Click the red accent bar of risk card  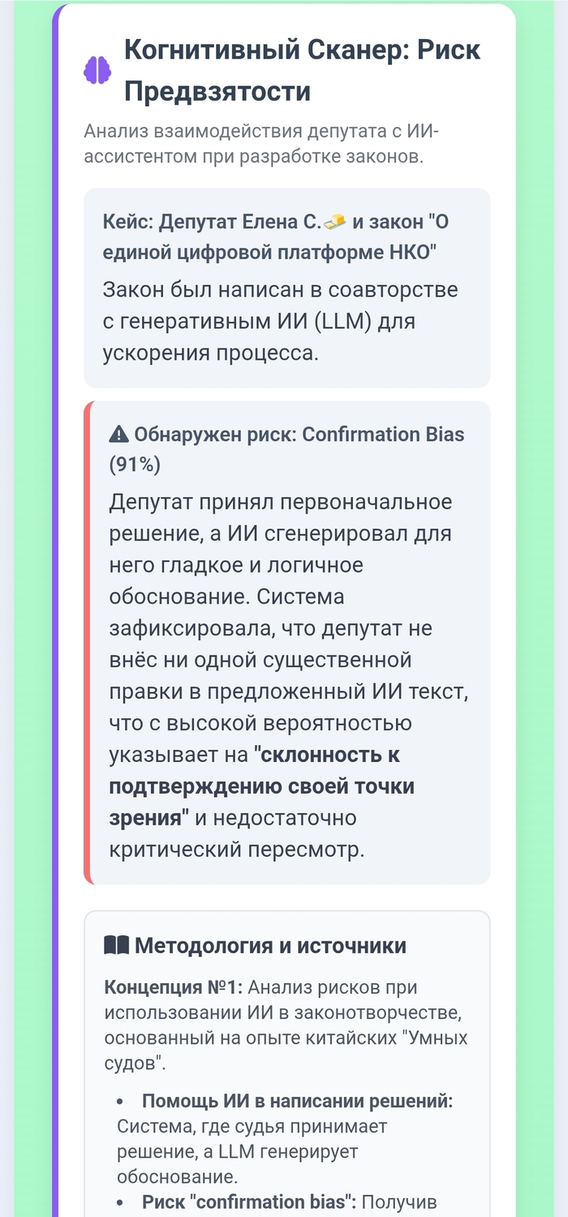[88, 642]
